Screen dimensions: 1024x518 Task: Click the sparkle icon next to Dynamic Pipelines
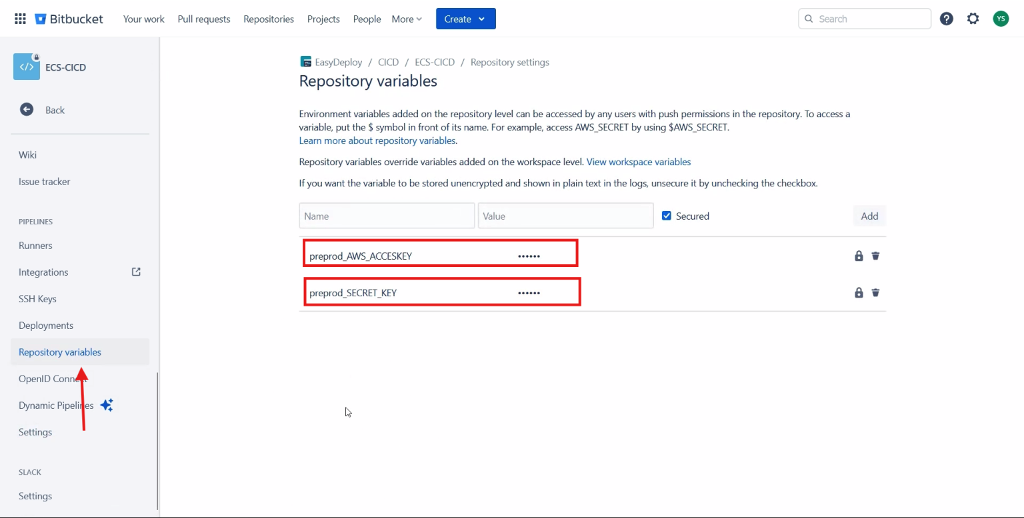pyautogui.click(x=107, y=405)
